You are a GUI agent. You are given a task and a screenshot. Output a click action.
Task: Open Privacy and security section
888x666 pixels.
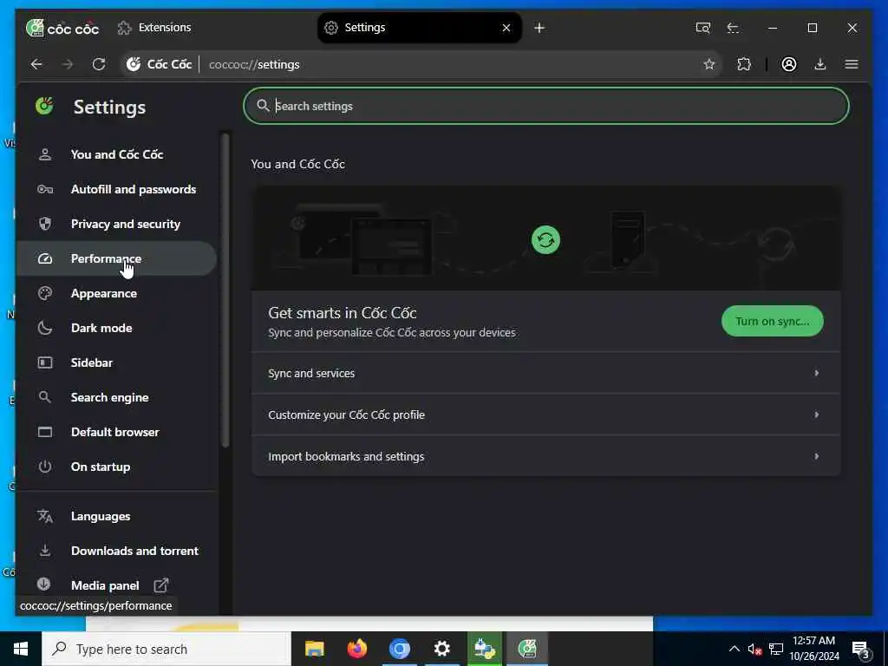pos(117,224)
